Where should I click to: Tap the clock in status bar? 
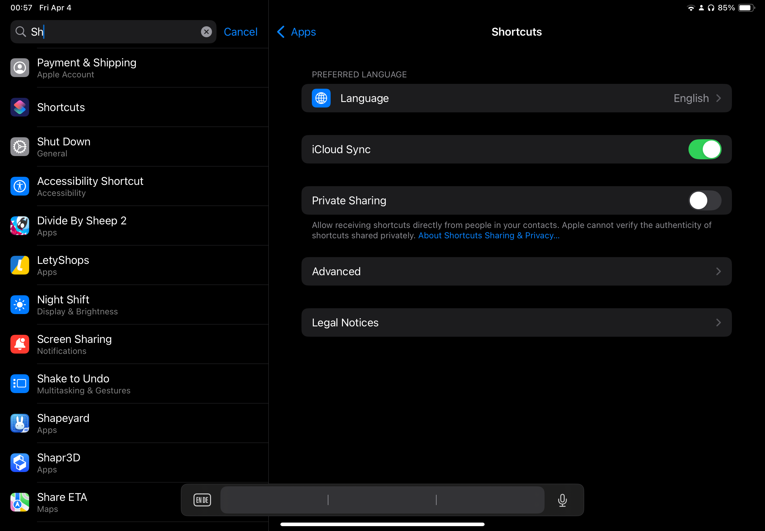click(21, 8)
